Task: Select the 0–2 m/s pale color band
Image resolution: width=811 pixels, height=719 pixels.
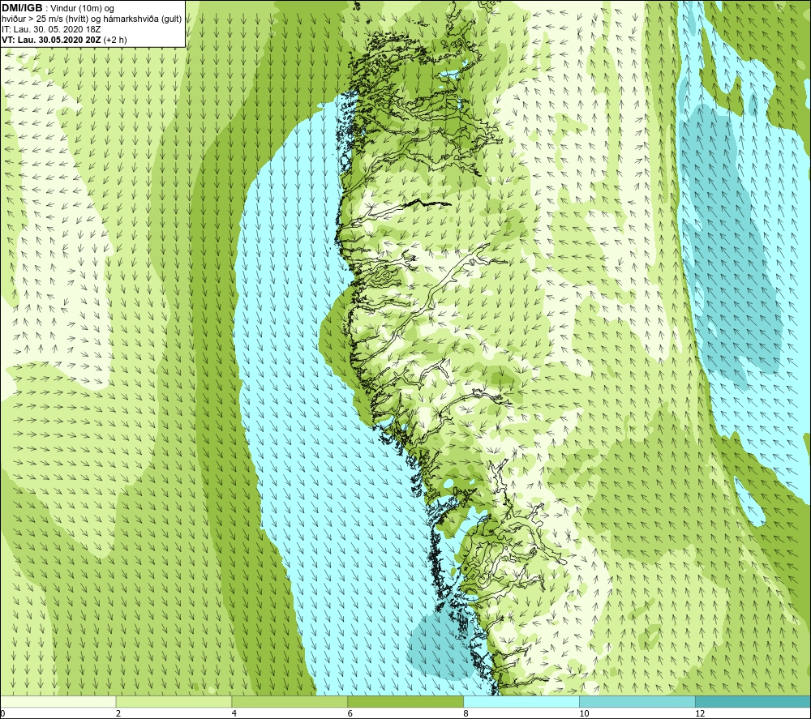Action: pos(58,701)
